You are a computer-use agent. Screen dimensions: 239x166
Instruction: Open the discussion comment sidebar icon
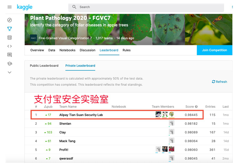coord(9,55)
